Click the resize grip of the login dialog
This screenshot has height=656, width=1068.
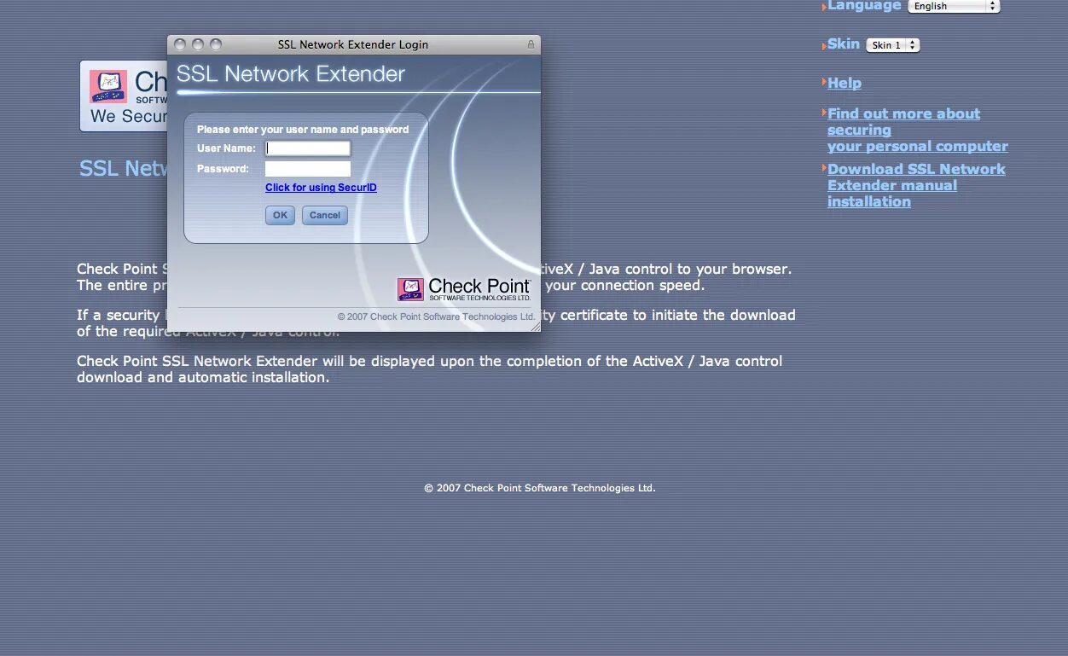535,325
